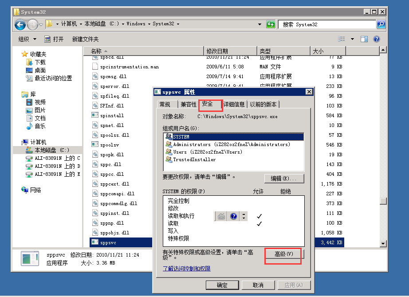Click the 编辑 button
409x297 pixels.
[x=284, y=178]
